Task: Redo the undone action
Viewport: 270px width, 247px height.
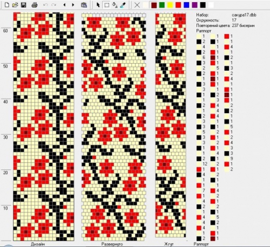Action: click(x=53, y=5)
